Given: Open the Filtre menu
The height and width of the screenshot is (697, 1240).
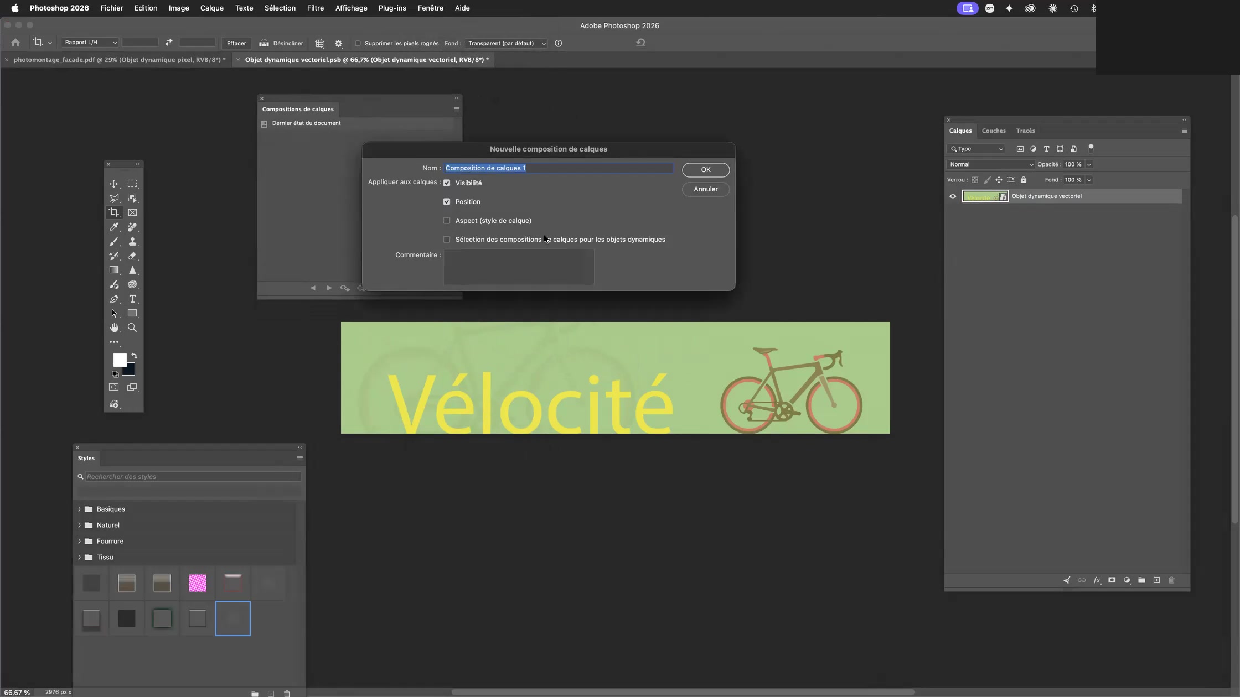Looking at the screenshot, I should (315, 8).
